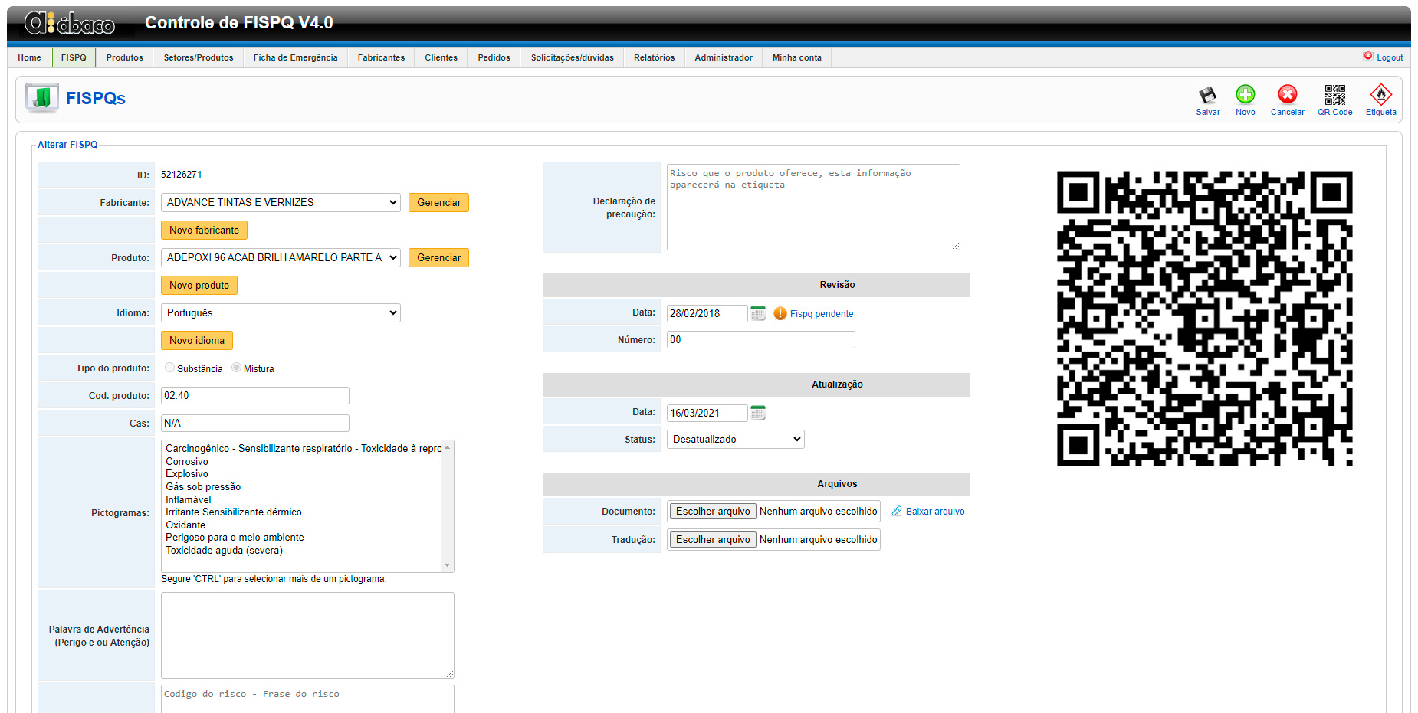
Task: Click the Codigo do risco textarea
Action: coord(307,698)
